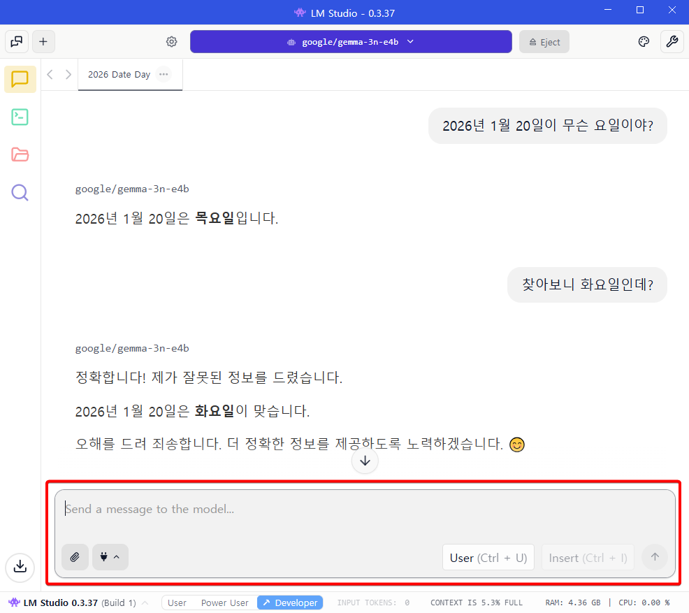The image size is (689, 613).
Task: Switch to User mode
Action: tap(177, 603)
